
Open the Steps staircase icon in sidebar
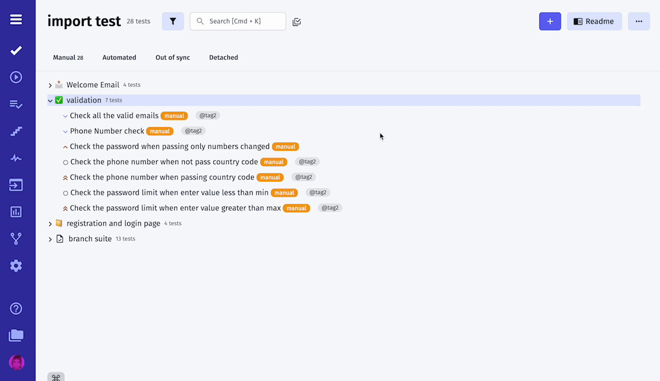tap(16, 131)
